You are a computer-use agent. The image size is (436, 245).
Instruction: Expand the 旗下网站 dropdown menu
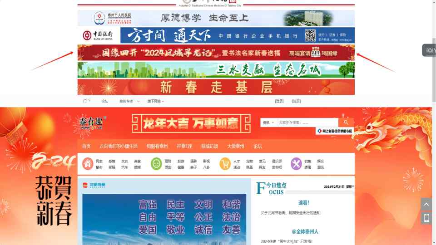(156, 101)
